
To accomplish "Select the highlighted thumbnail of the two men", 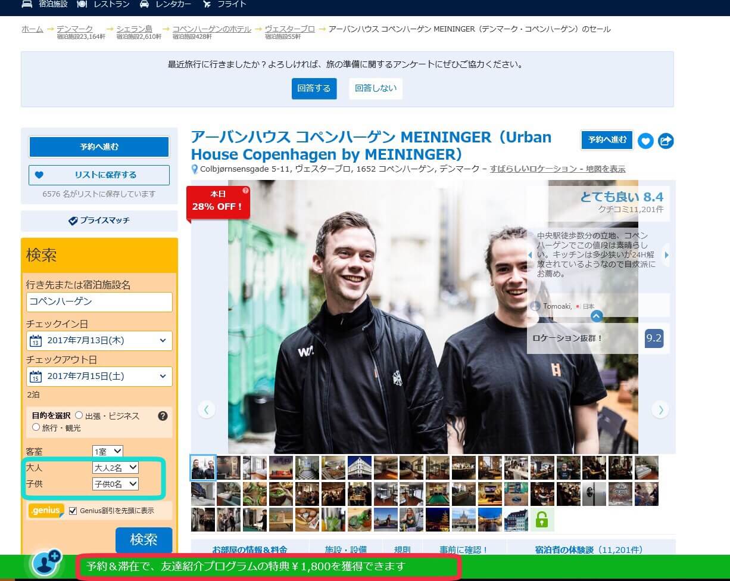I will (203, 468).
